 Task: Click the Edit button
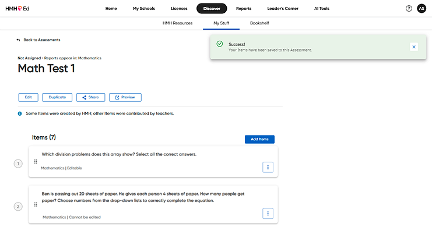click(29, 97)
